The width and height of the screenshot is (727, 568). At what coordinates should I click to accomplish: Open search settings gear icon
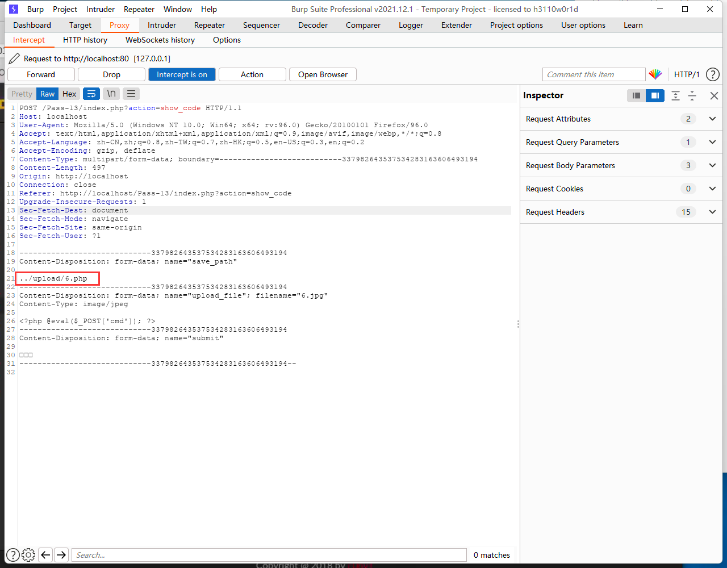point(28,555)
